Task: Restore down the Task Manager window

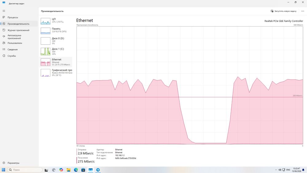Action: pos(295,2)
